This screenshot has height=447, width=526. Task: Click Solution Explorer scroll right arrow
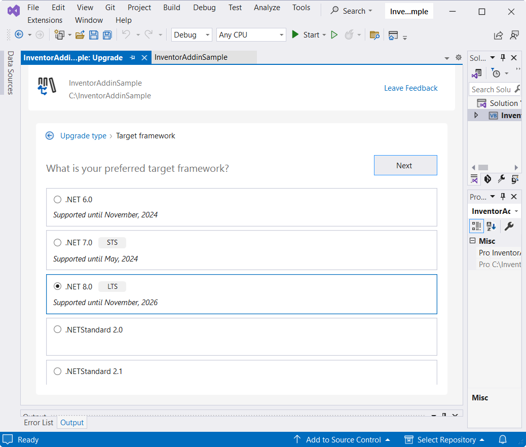tap(516, 167)
